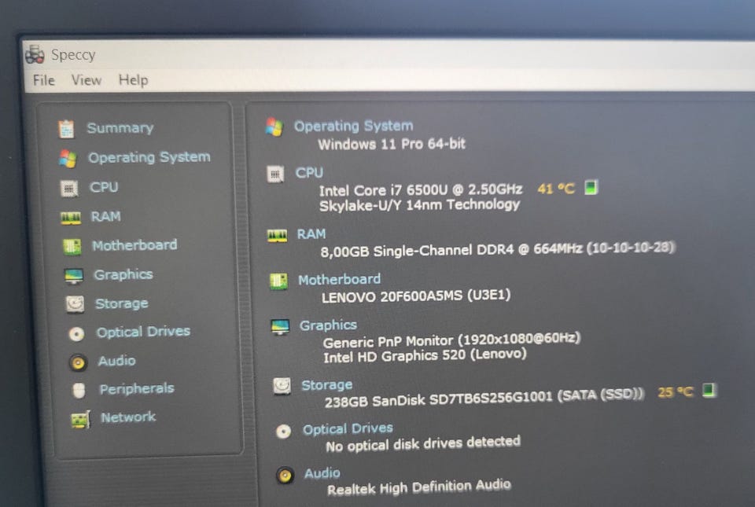Click the 238GB SanDisk SSD line
This screenshot has width=755, height=507.
pyautogui.click(x=484, y=398)
